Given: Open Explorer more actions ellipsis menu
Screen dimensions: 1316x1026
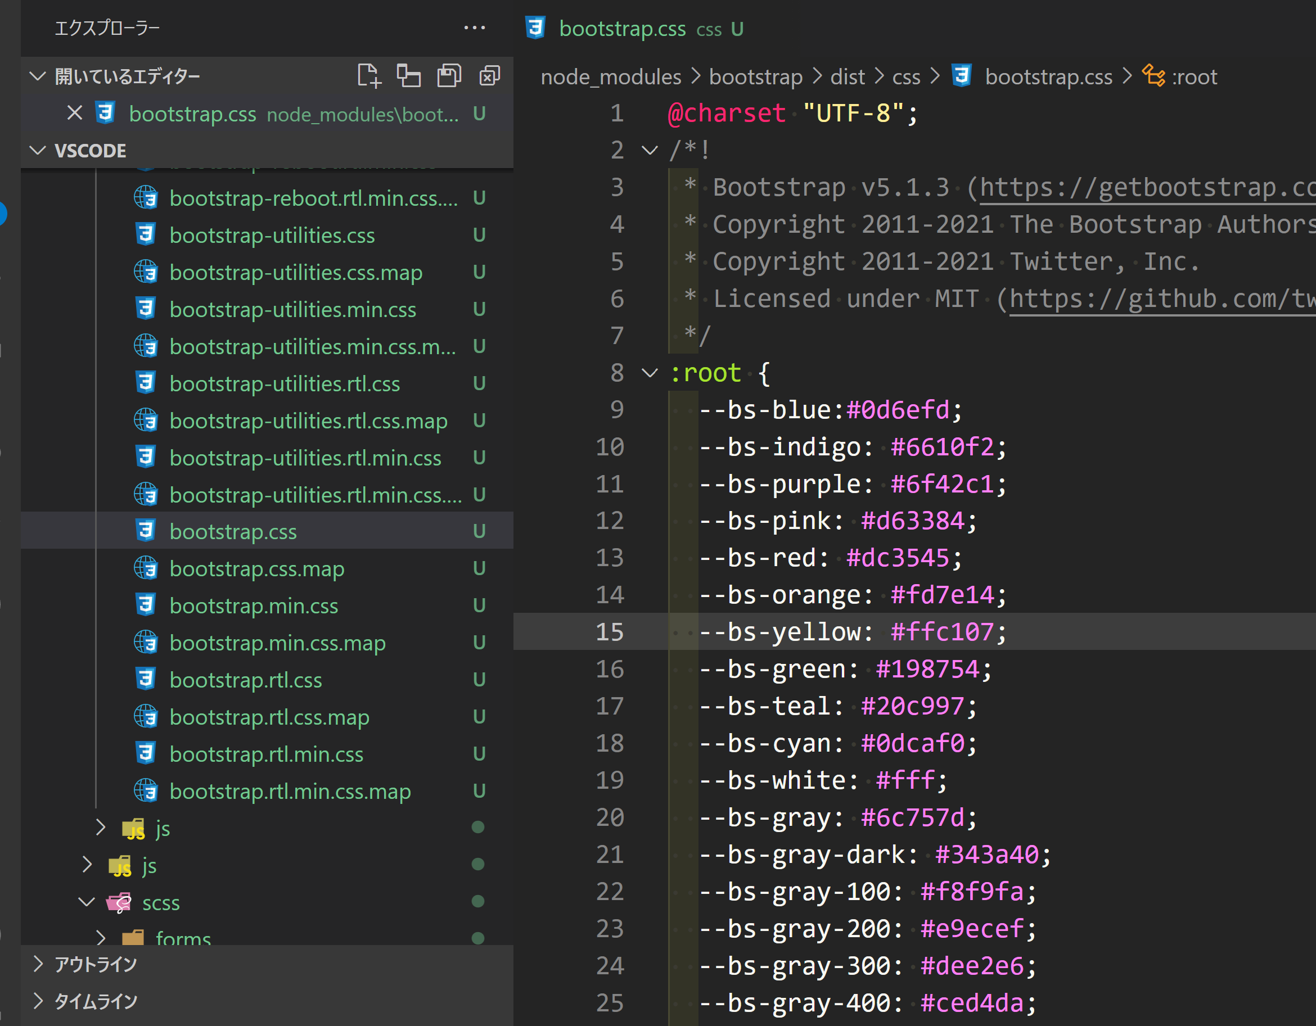Looking at the screenshot, I should tap(475, 28).
